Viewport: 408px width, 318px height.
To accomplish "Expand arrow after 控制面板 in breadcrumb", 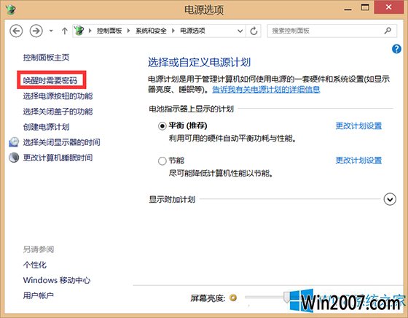I will [128, 31].
